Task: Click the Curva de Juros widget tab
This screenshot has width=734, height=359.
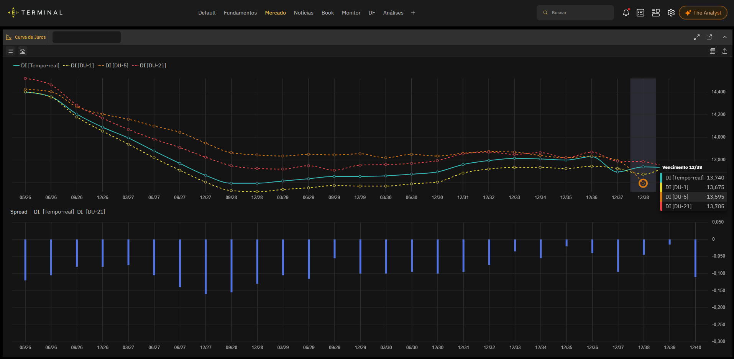Action: 26,37
